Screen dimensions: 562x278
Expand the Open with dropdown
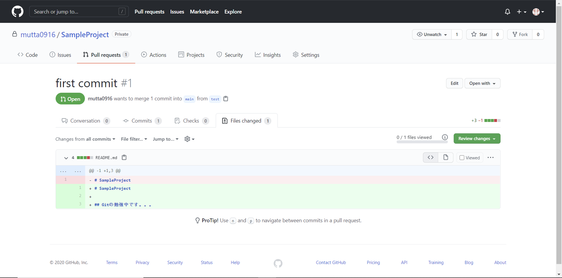point(482,83)
